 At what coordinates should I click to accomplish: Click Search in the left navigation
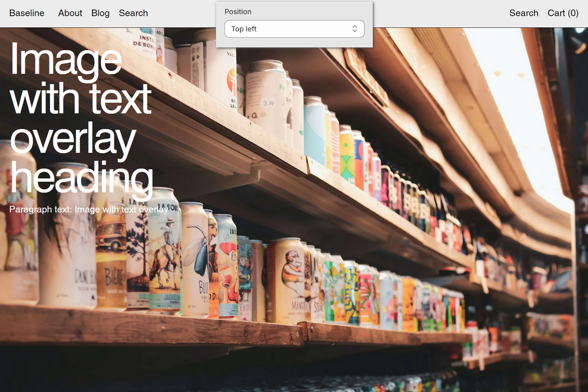tap(133, 13)
